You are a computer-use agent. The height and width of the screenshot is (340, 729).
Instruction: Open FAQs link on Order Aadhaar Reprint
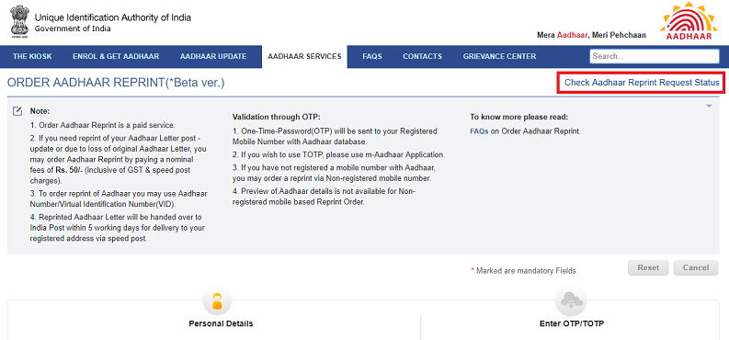coord(479,131)
